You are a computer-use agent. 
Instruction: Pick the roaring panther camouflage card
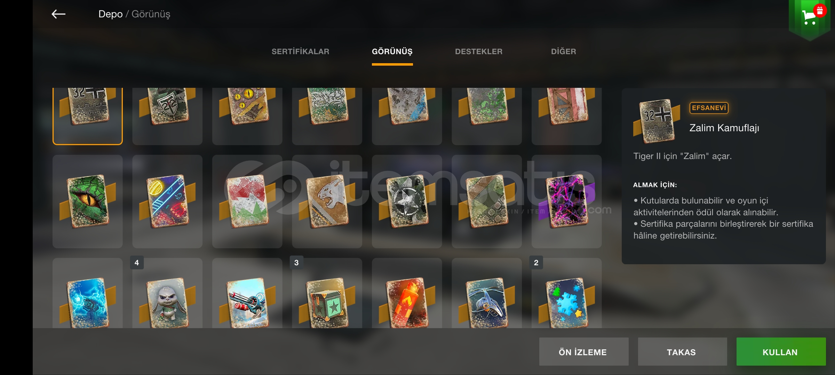coord(327,201)
